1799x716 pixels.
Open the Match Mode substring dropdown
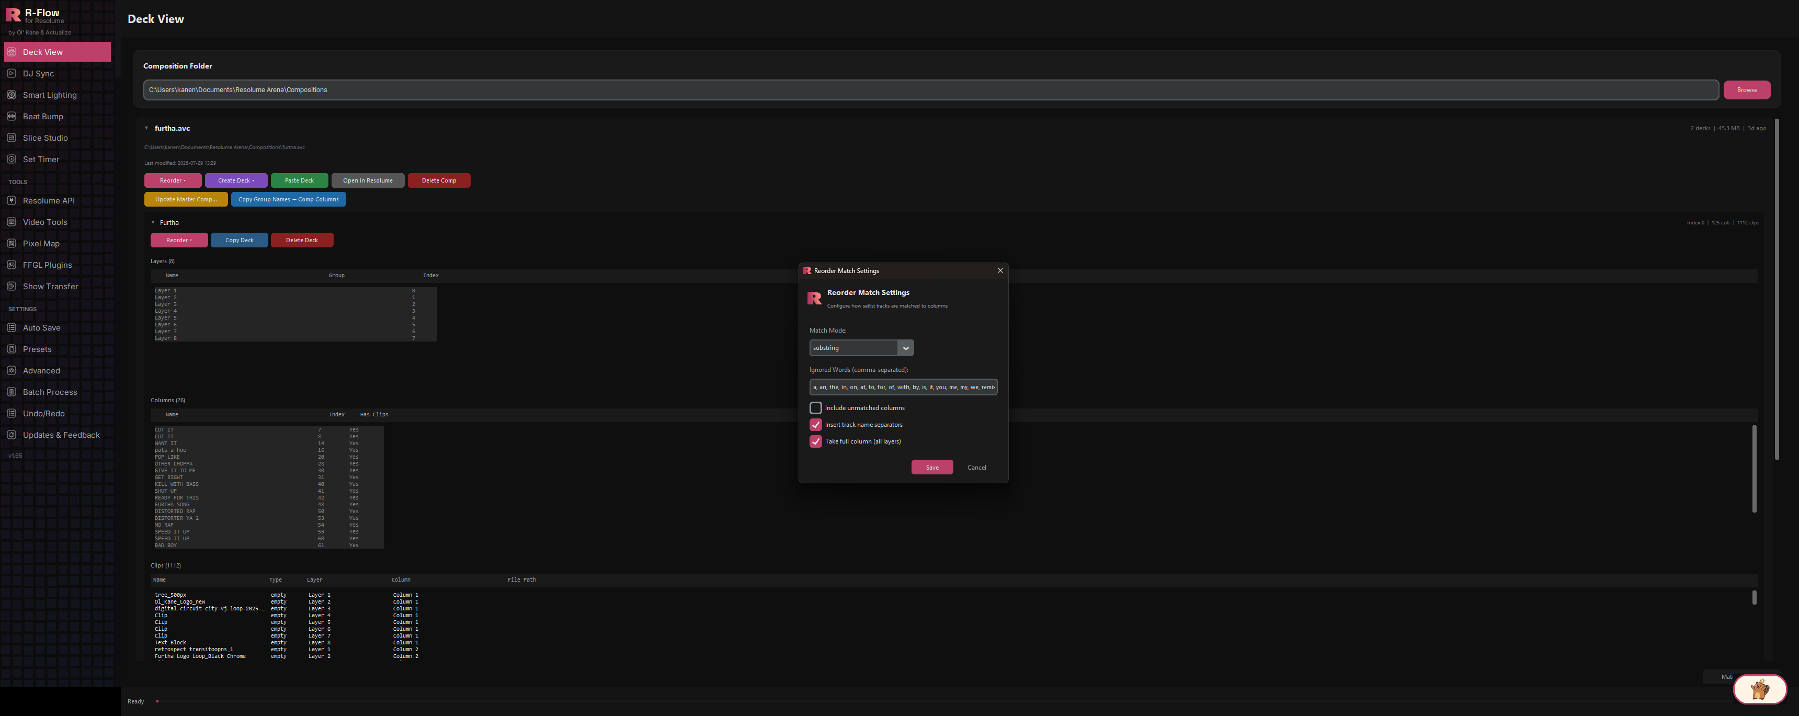861,348
